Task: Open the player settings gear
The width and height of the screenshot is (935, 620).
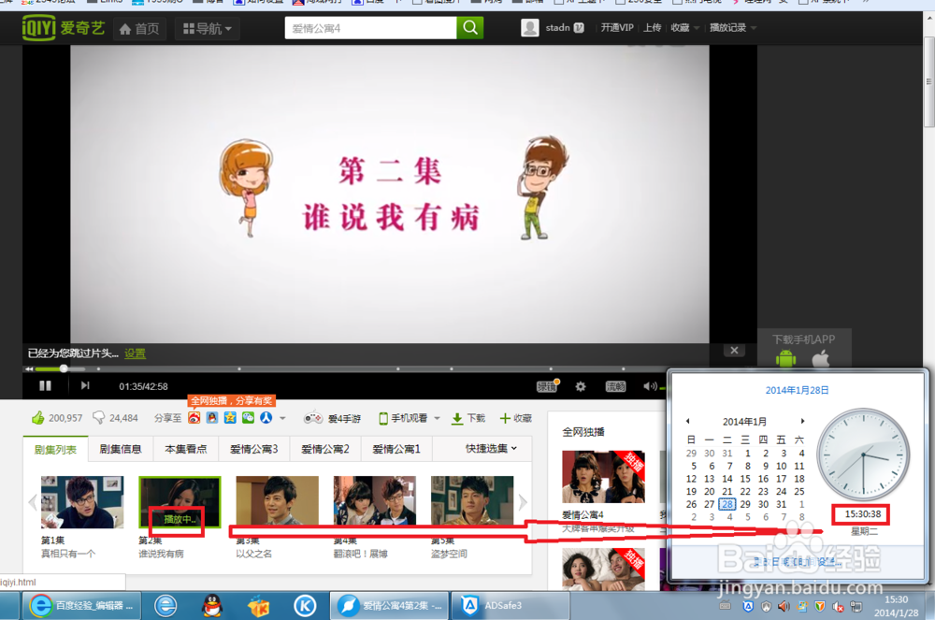Action: point(581,386)
